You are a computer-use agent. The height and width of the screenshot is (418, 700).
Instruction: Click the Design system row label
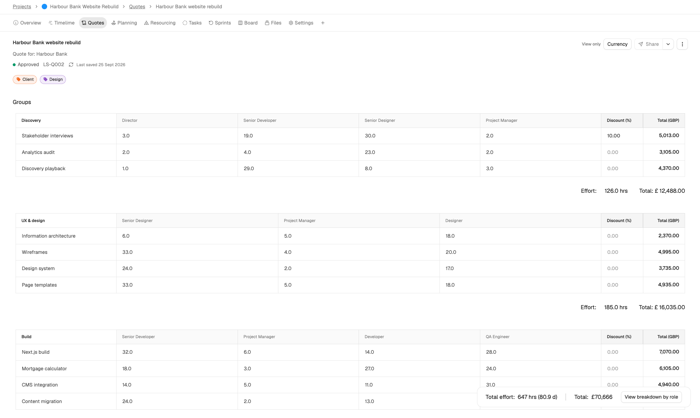[x=38, y=268]
